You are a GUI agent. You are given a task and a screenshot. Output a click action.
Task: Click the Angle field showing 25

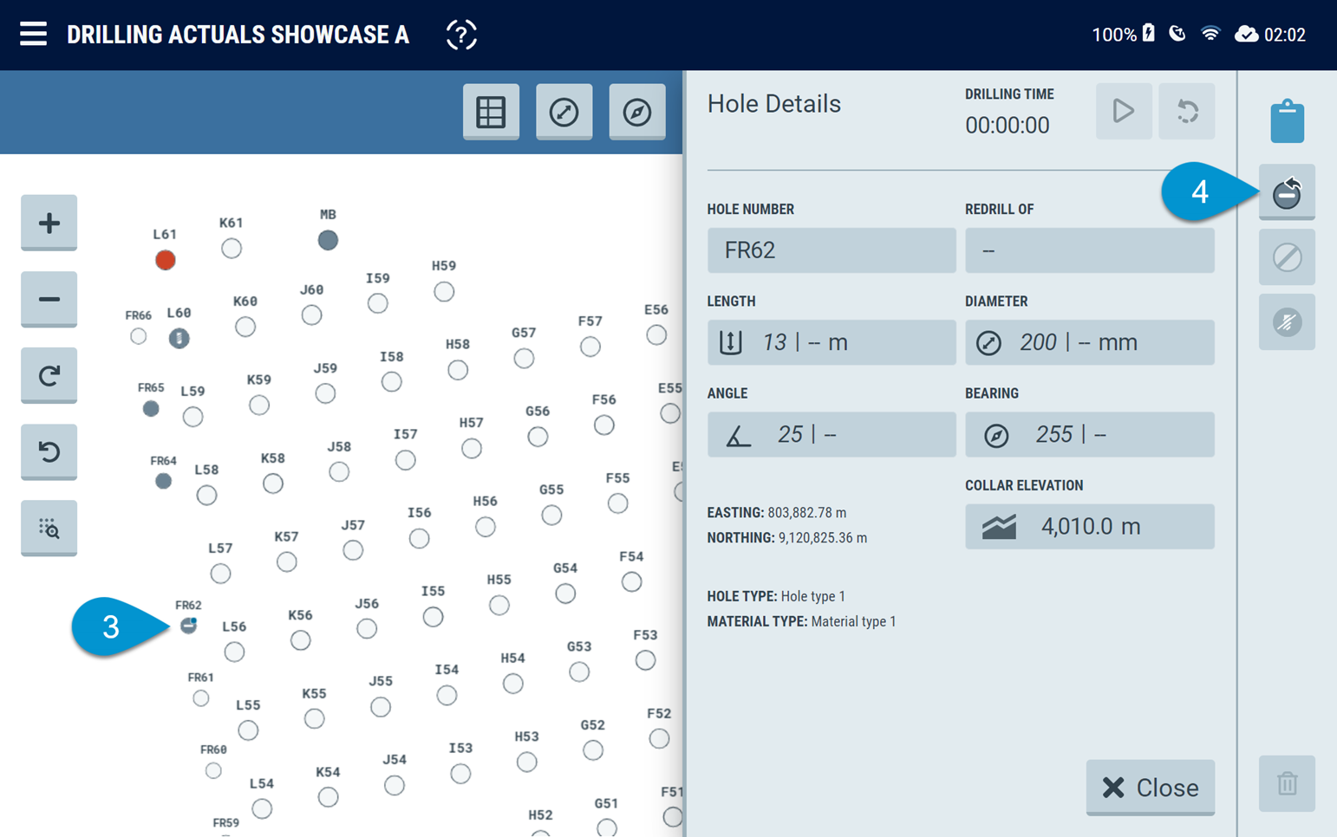click(x=832, y=434)
